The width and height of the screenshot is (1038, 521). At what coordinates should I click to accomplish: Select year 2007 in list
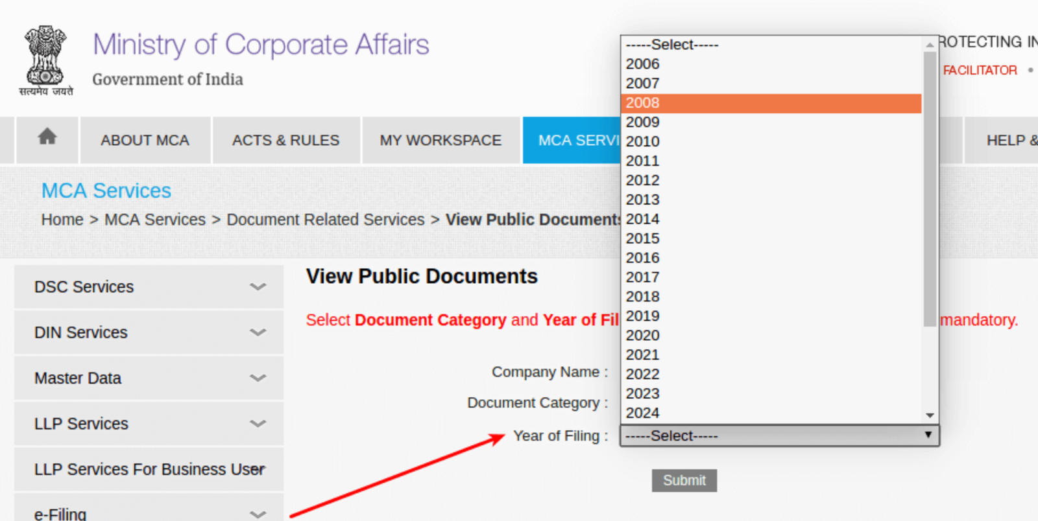[771, 84]
